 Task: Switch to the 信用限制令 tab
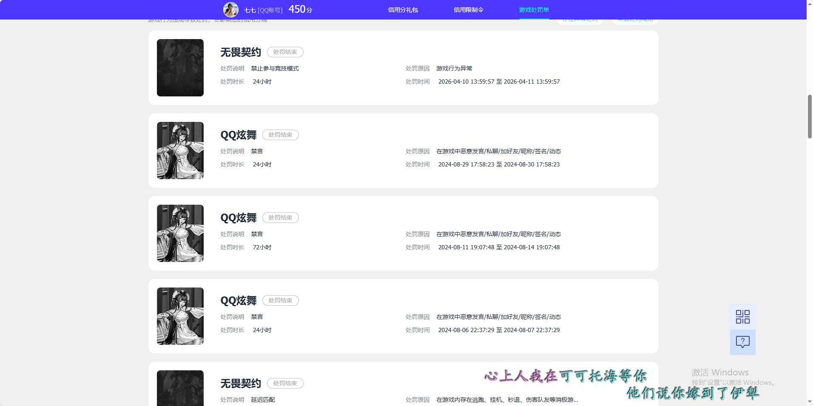468,10
